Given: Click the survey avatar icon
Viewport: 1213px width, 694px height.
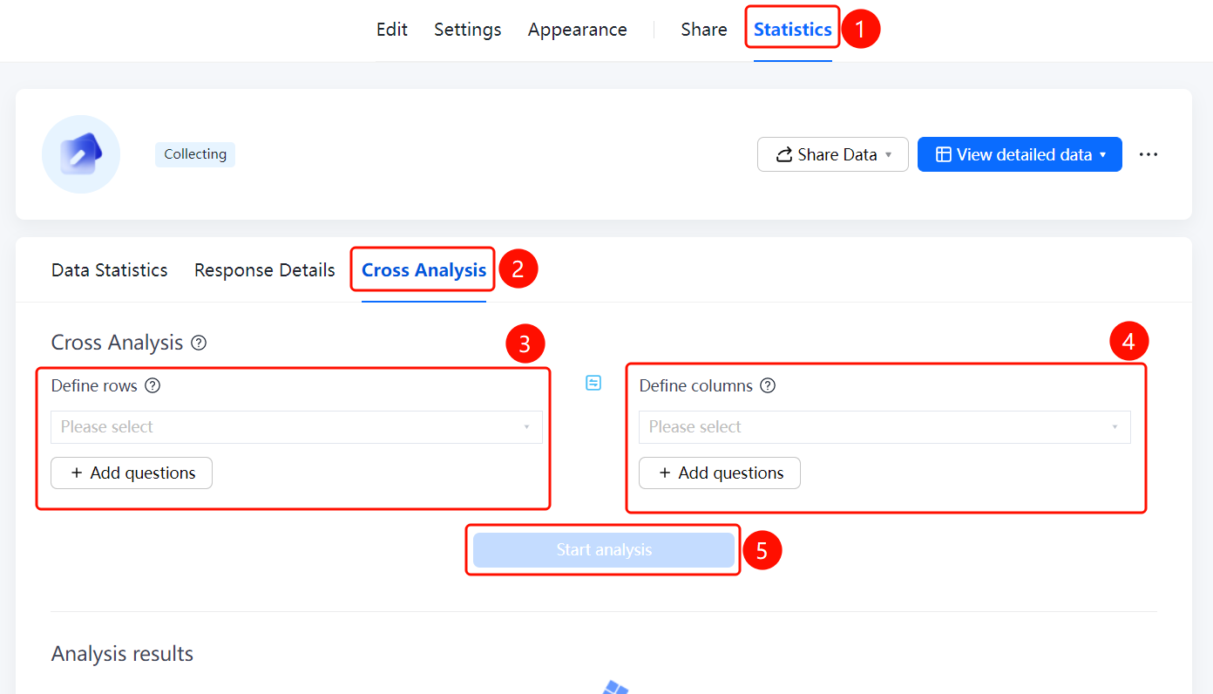Looking at the screenshot, I should (x=81, y=154).
